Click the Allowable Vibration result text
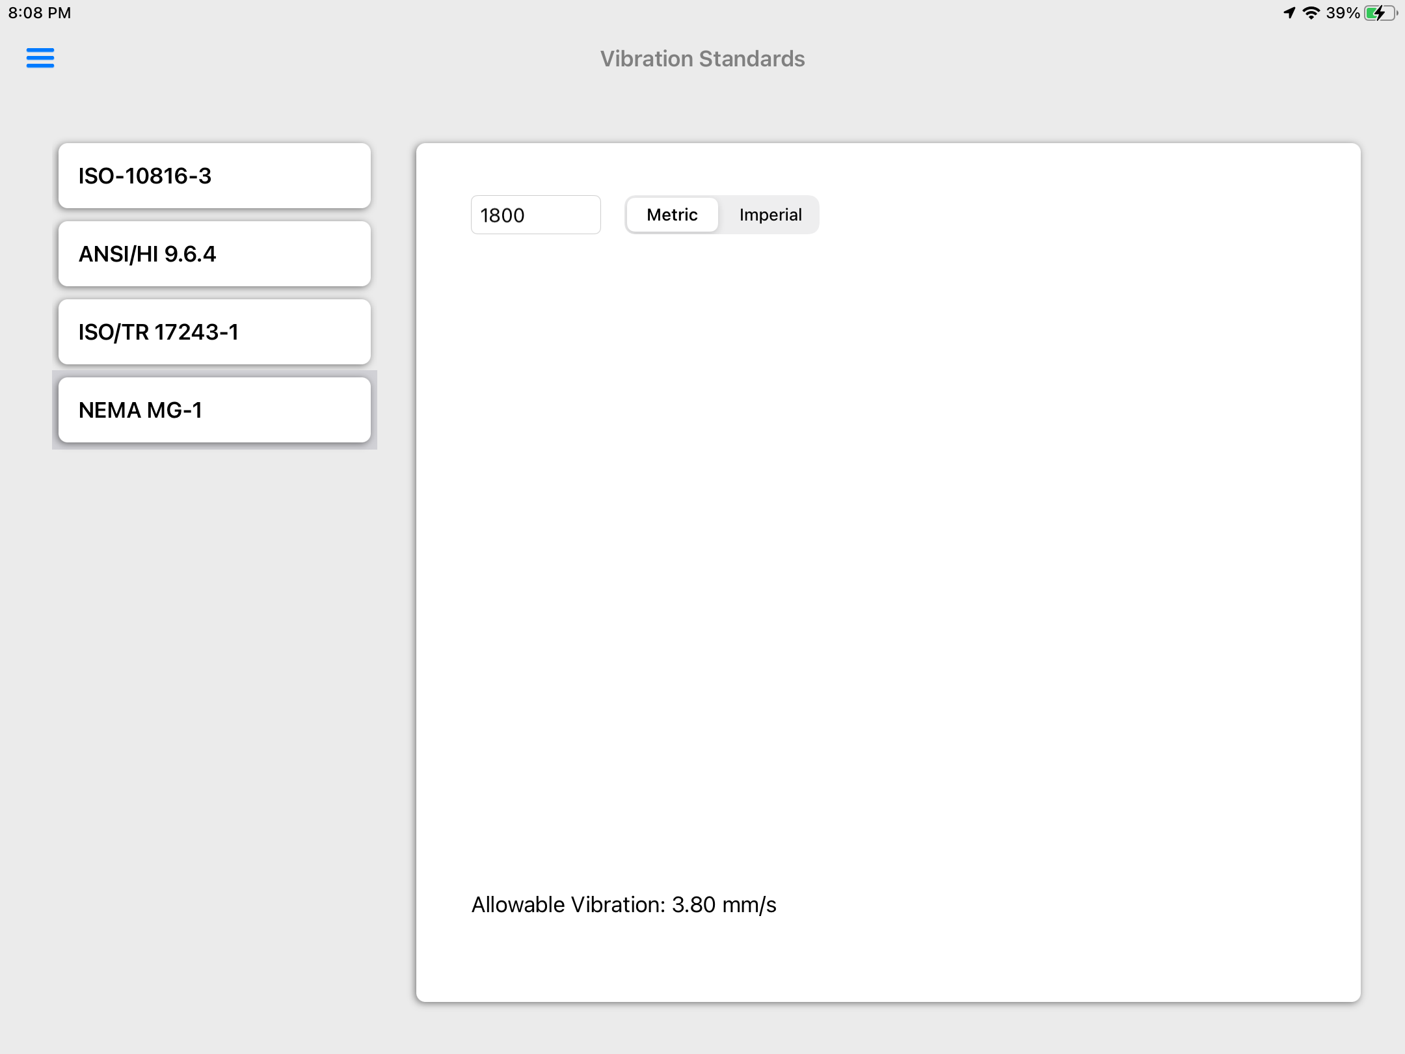This screenshot has width=1405, height=1054. tap(624, 905)
